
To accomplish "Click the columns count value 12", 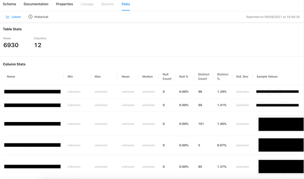I will point(37,45).
